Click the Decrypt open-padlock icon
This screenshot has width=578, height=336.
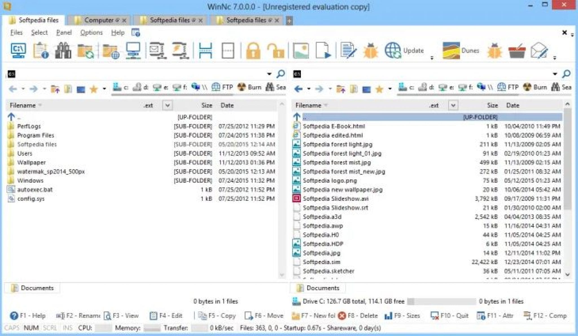(276, 50)
